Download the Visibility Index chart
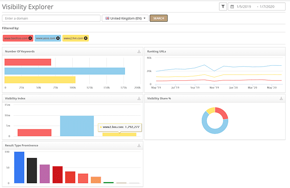The width and height of the screenshot is (290, 188). tap(139, 98)
